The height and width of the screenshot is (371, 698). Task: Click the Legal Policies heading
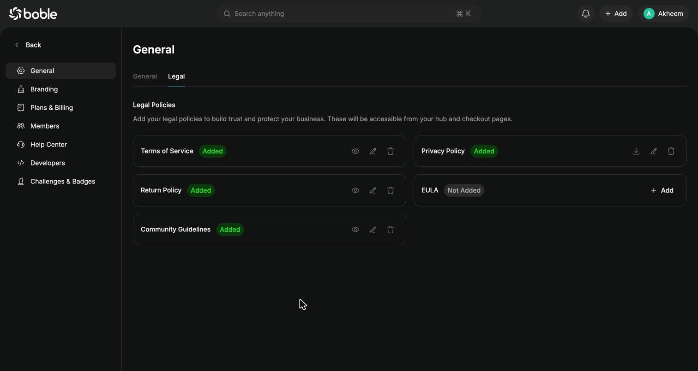tap(154, 105)
